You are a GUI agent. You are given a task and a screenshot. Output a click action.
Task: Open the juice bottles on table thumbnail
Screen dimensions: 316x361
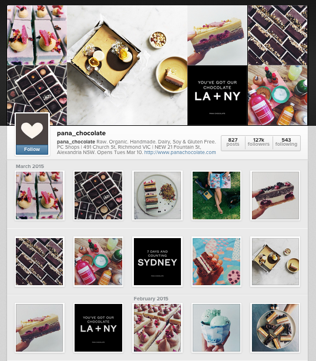(98, 262)
